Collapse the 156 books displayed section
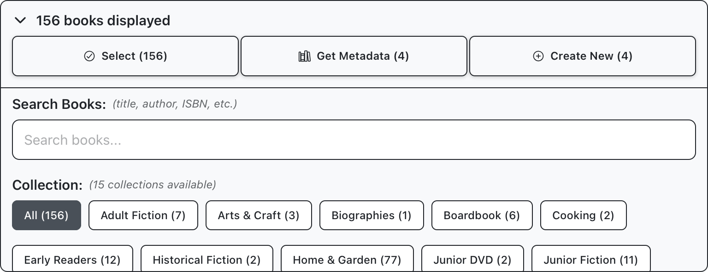 click(20, 20)
